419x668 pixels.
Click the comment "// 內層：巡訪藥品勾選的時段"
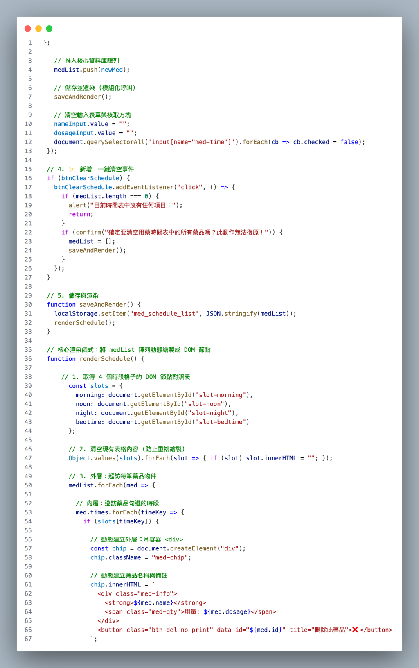click(x=117, y=503)
